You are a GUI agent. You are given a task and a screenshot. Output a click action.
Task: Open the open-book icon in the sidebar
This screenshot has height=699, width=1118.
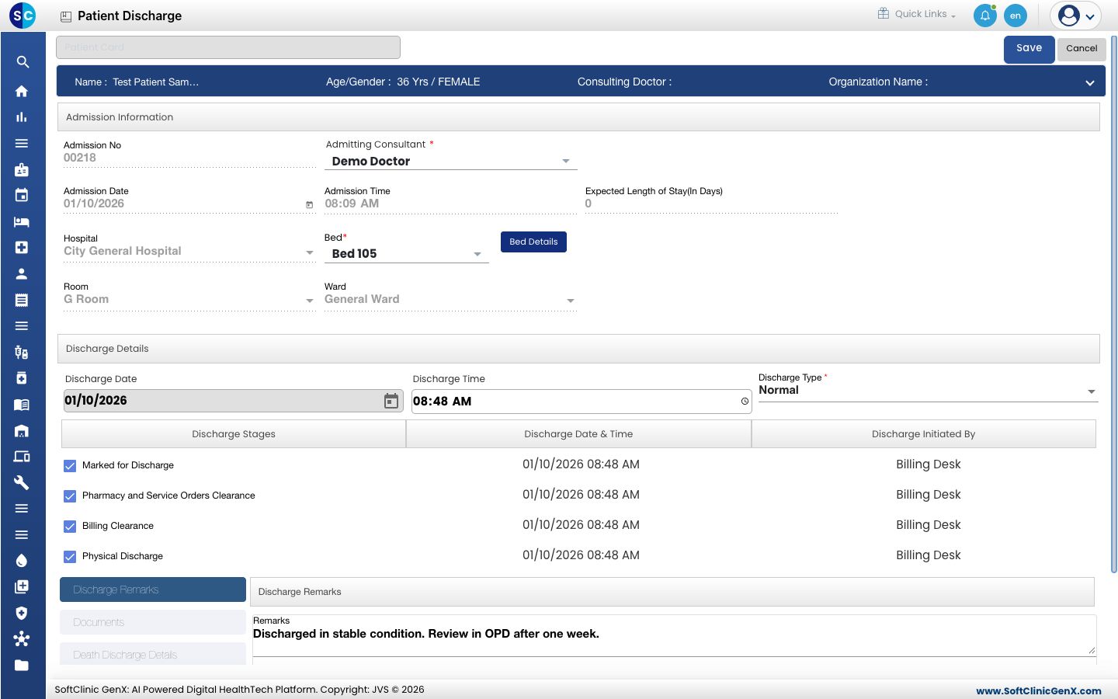(22, 405)
